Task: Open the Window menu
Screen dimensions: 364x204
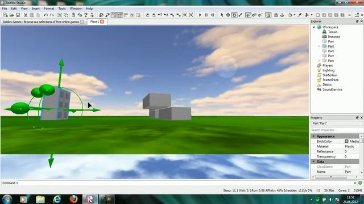Action: [76, 8]
